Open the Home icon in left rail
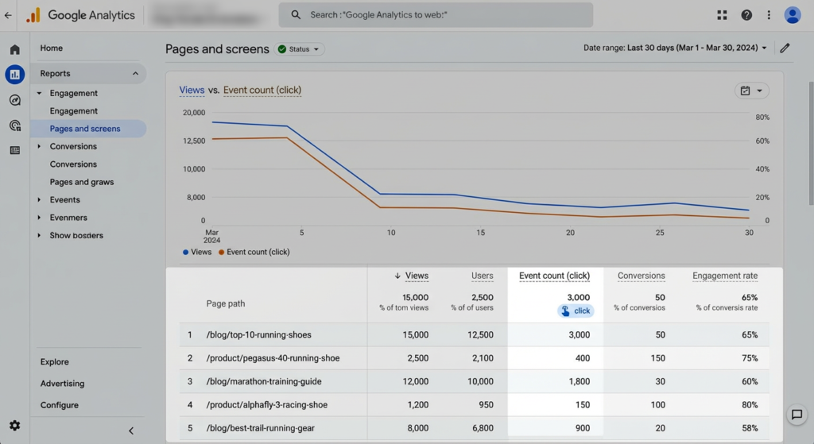Viewport: 814px width, 444px height. tap(14, 49)
